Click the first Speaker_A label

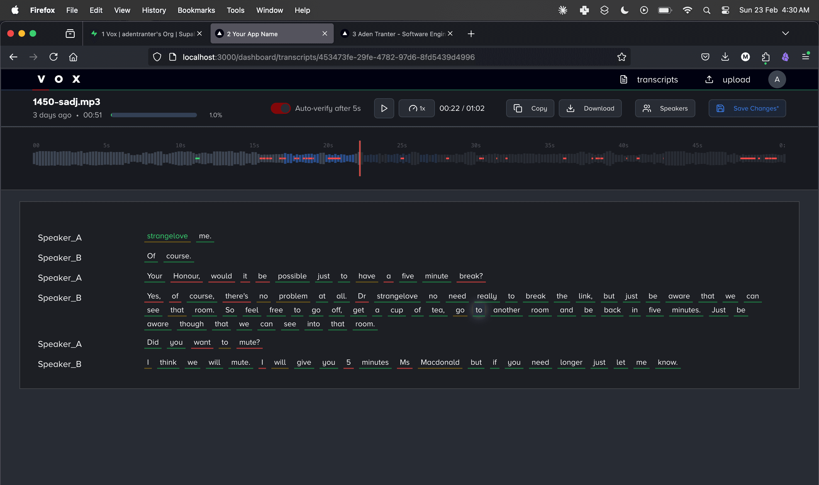[60, 238]
